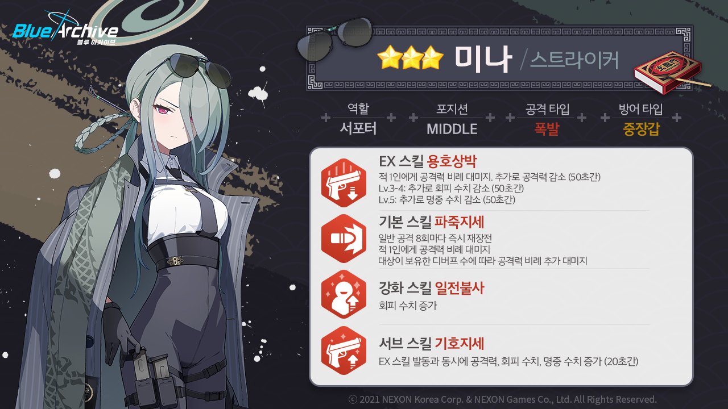Click the Blue Archive logo
This screenshot has height=409, width=728.
[x=65, y=31]
